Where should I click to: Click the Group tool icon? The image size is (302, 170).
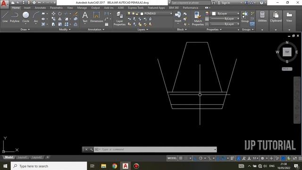point(245,17)
